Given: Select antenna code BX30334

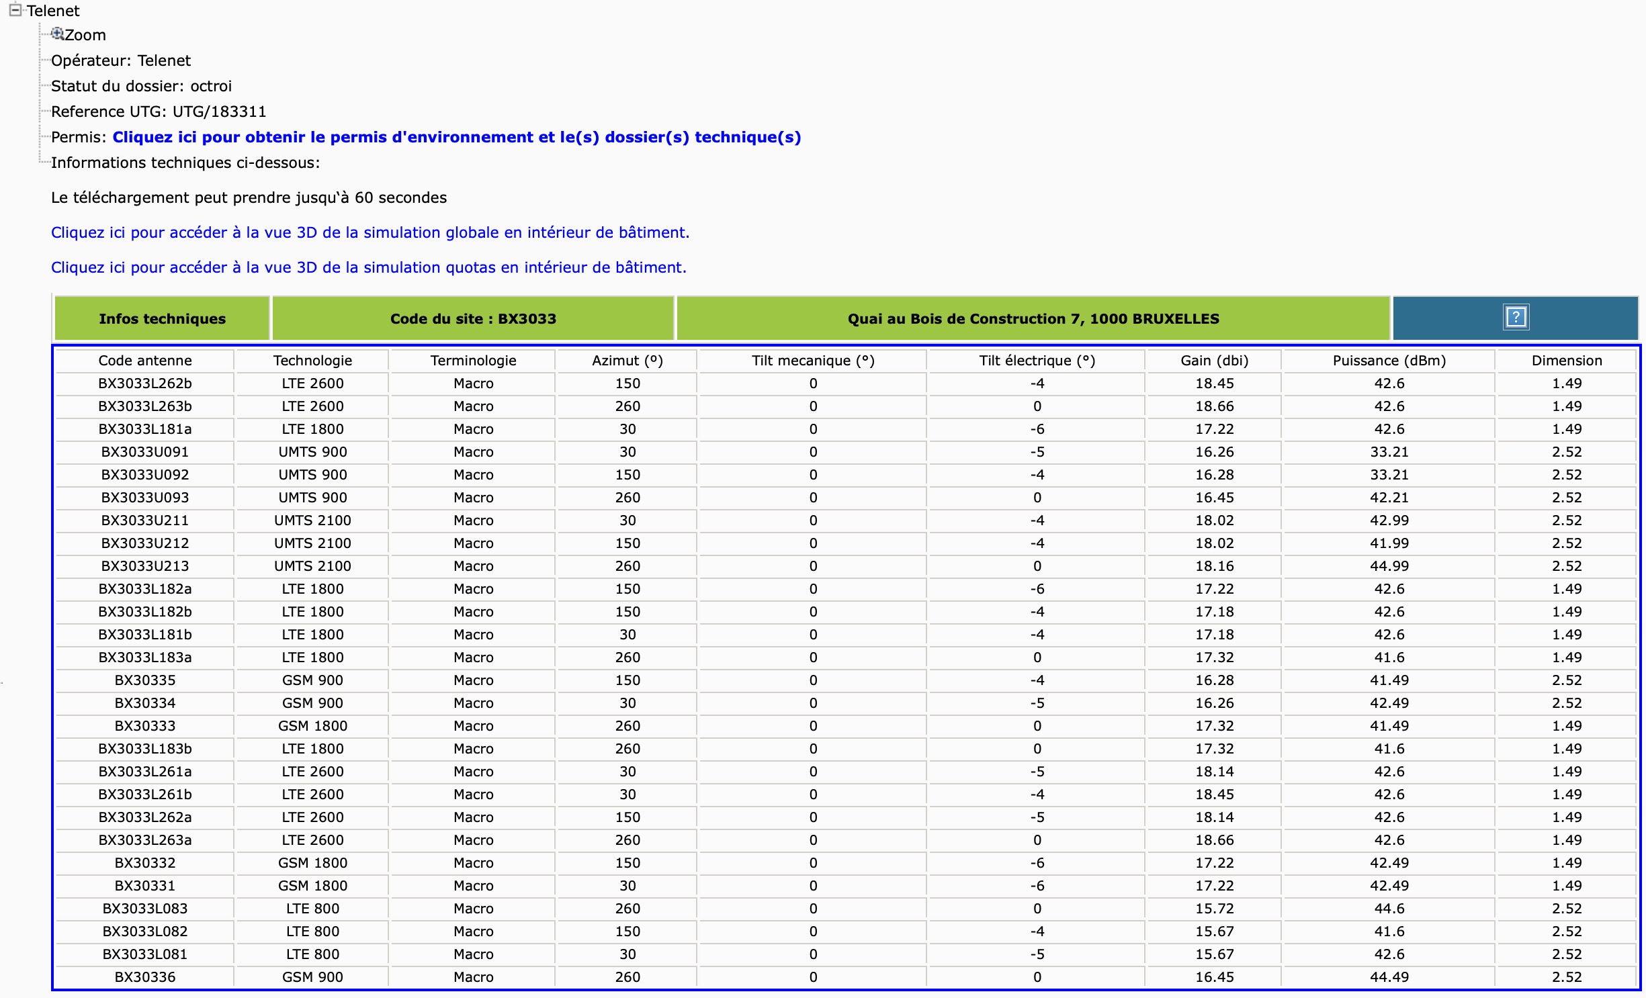Looking at the screenshot, I should (145, 703).
